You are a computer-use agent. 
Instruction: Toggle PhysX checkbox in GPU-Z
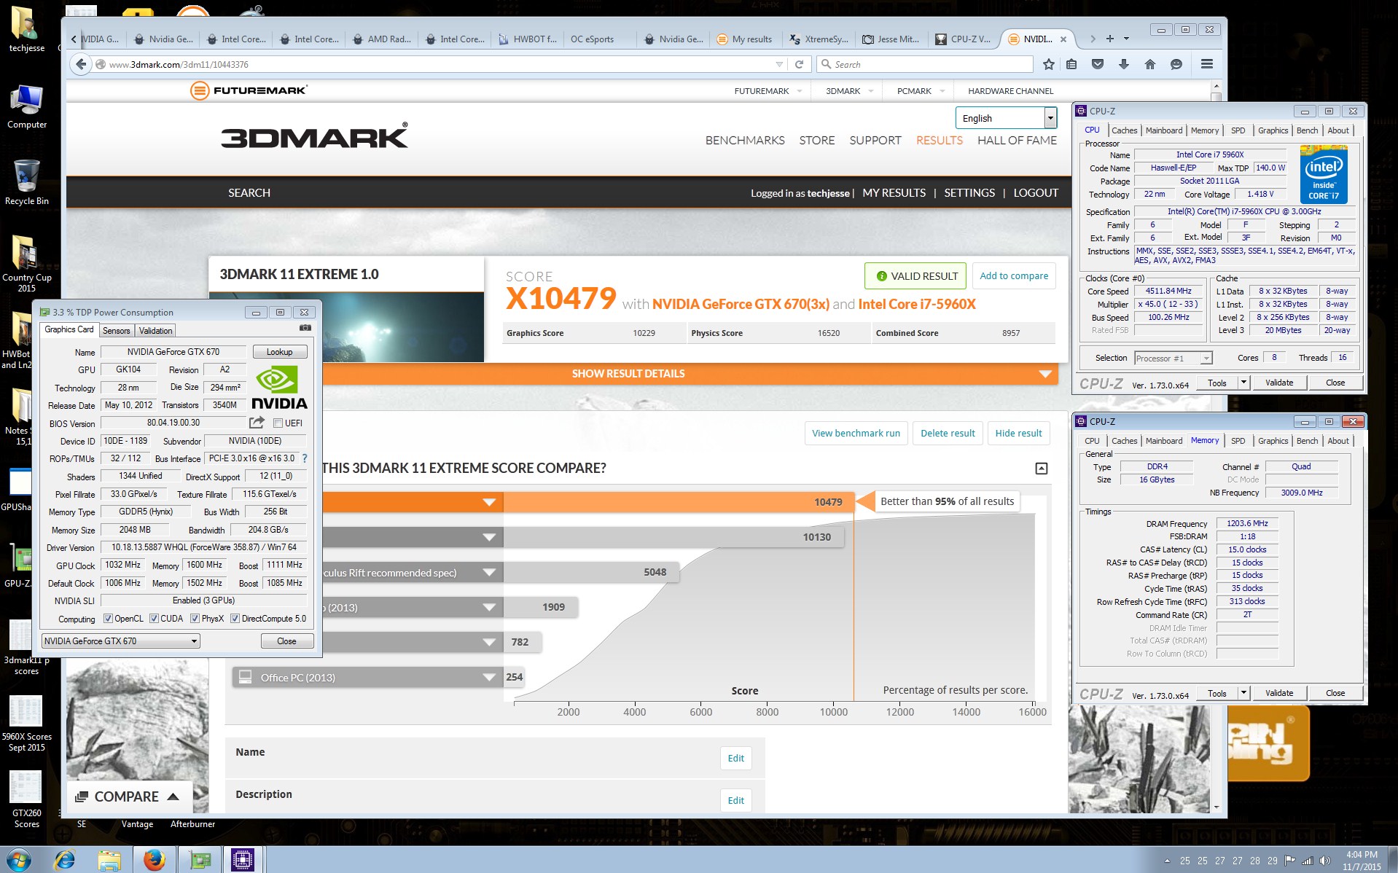[195, 619]
